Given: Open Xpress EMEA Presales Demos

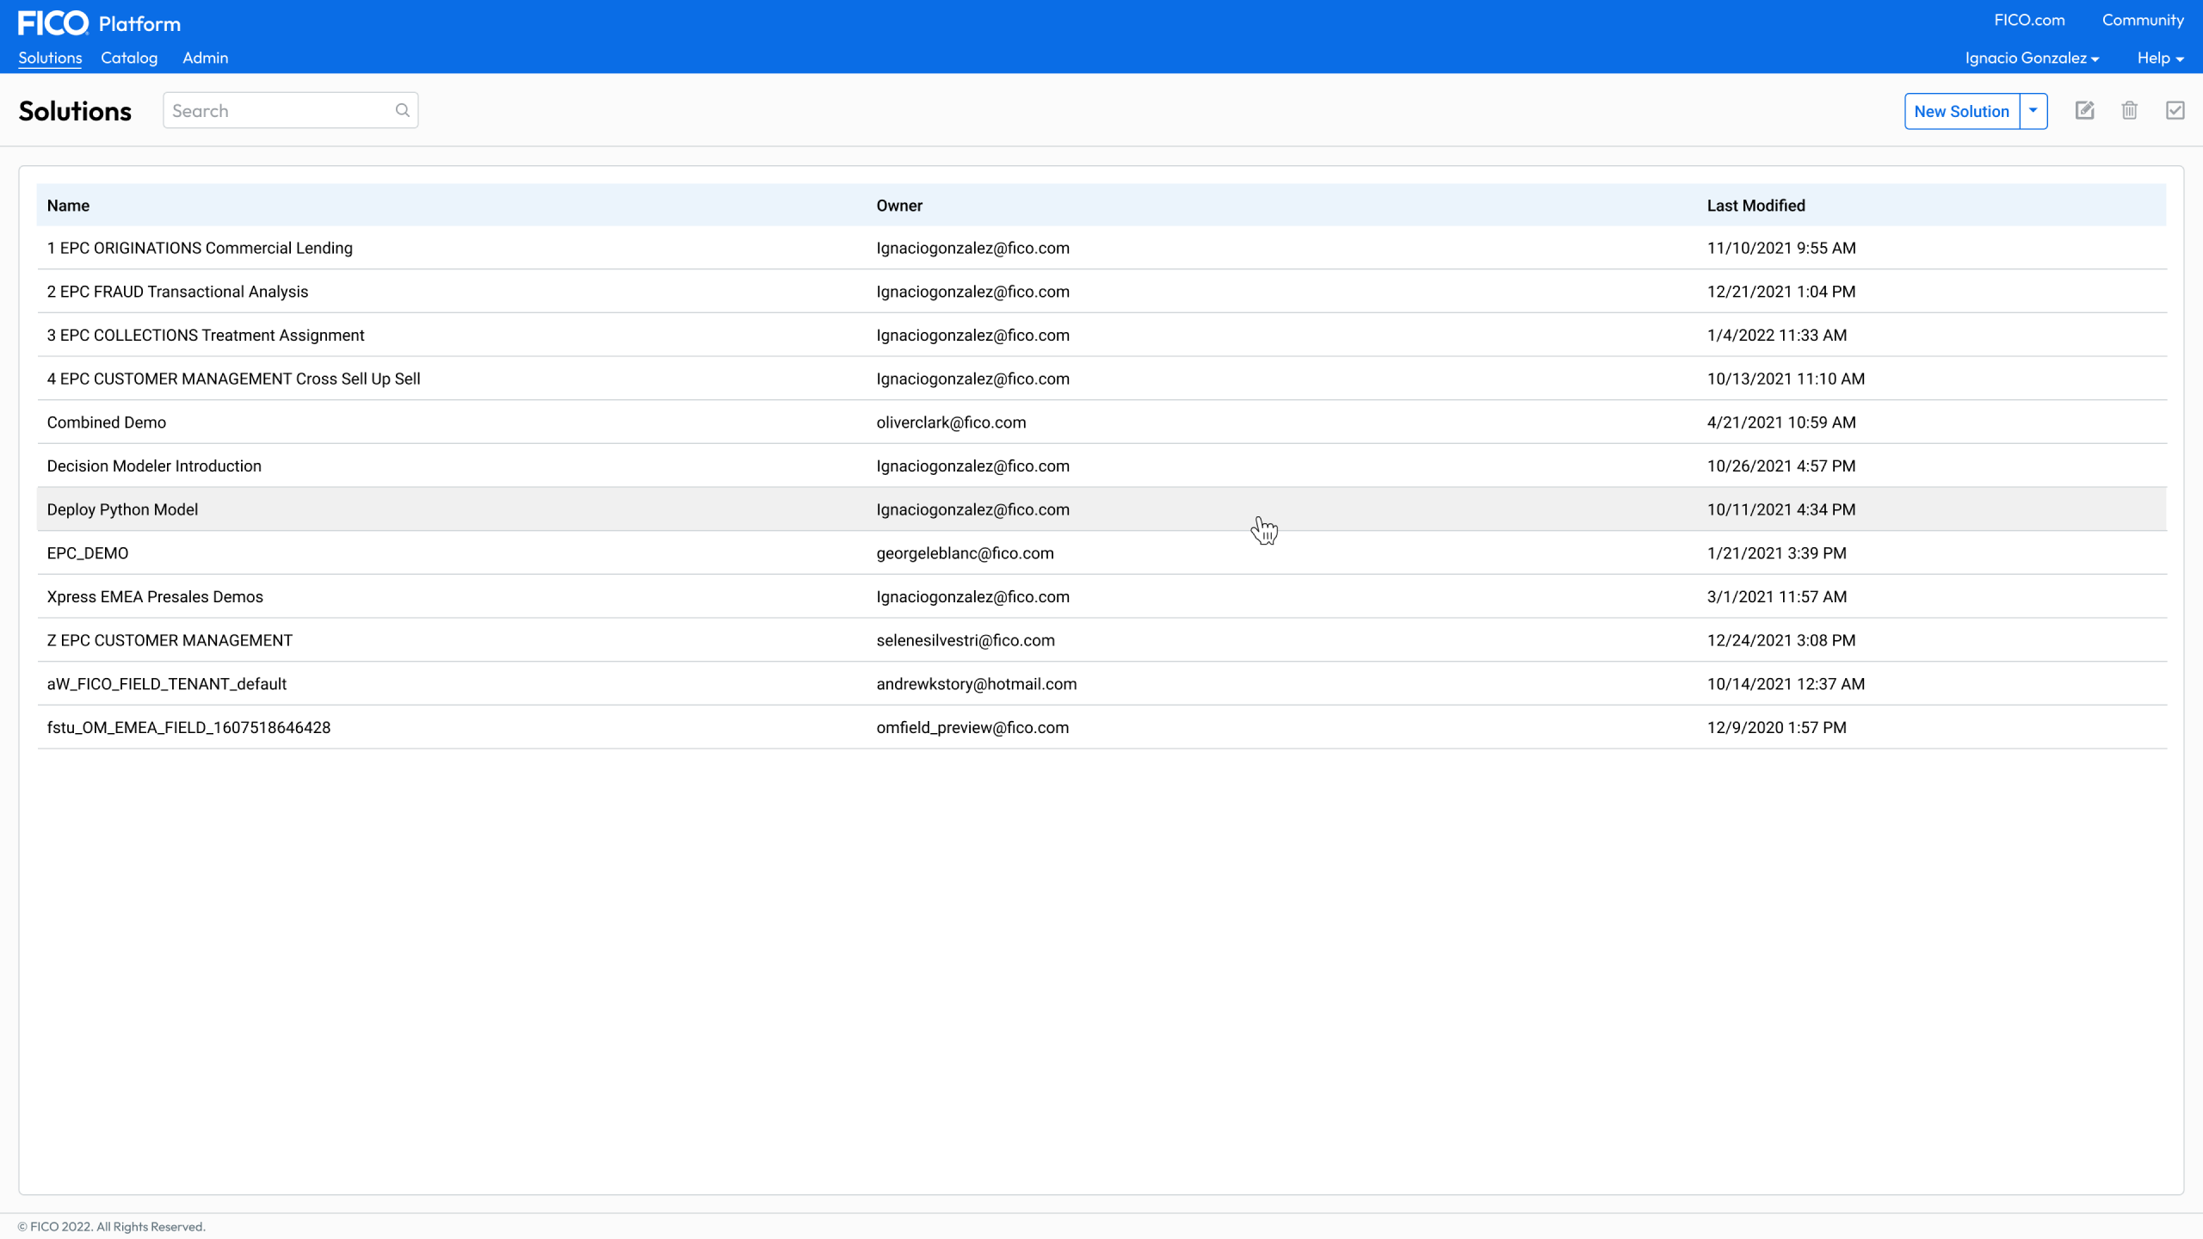Looking at the screenshot, I should pyautogui.click(x=155, y=596).
